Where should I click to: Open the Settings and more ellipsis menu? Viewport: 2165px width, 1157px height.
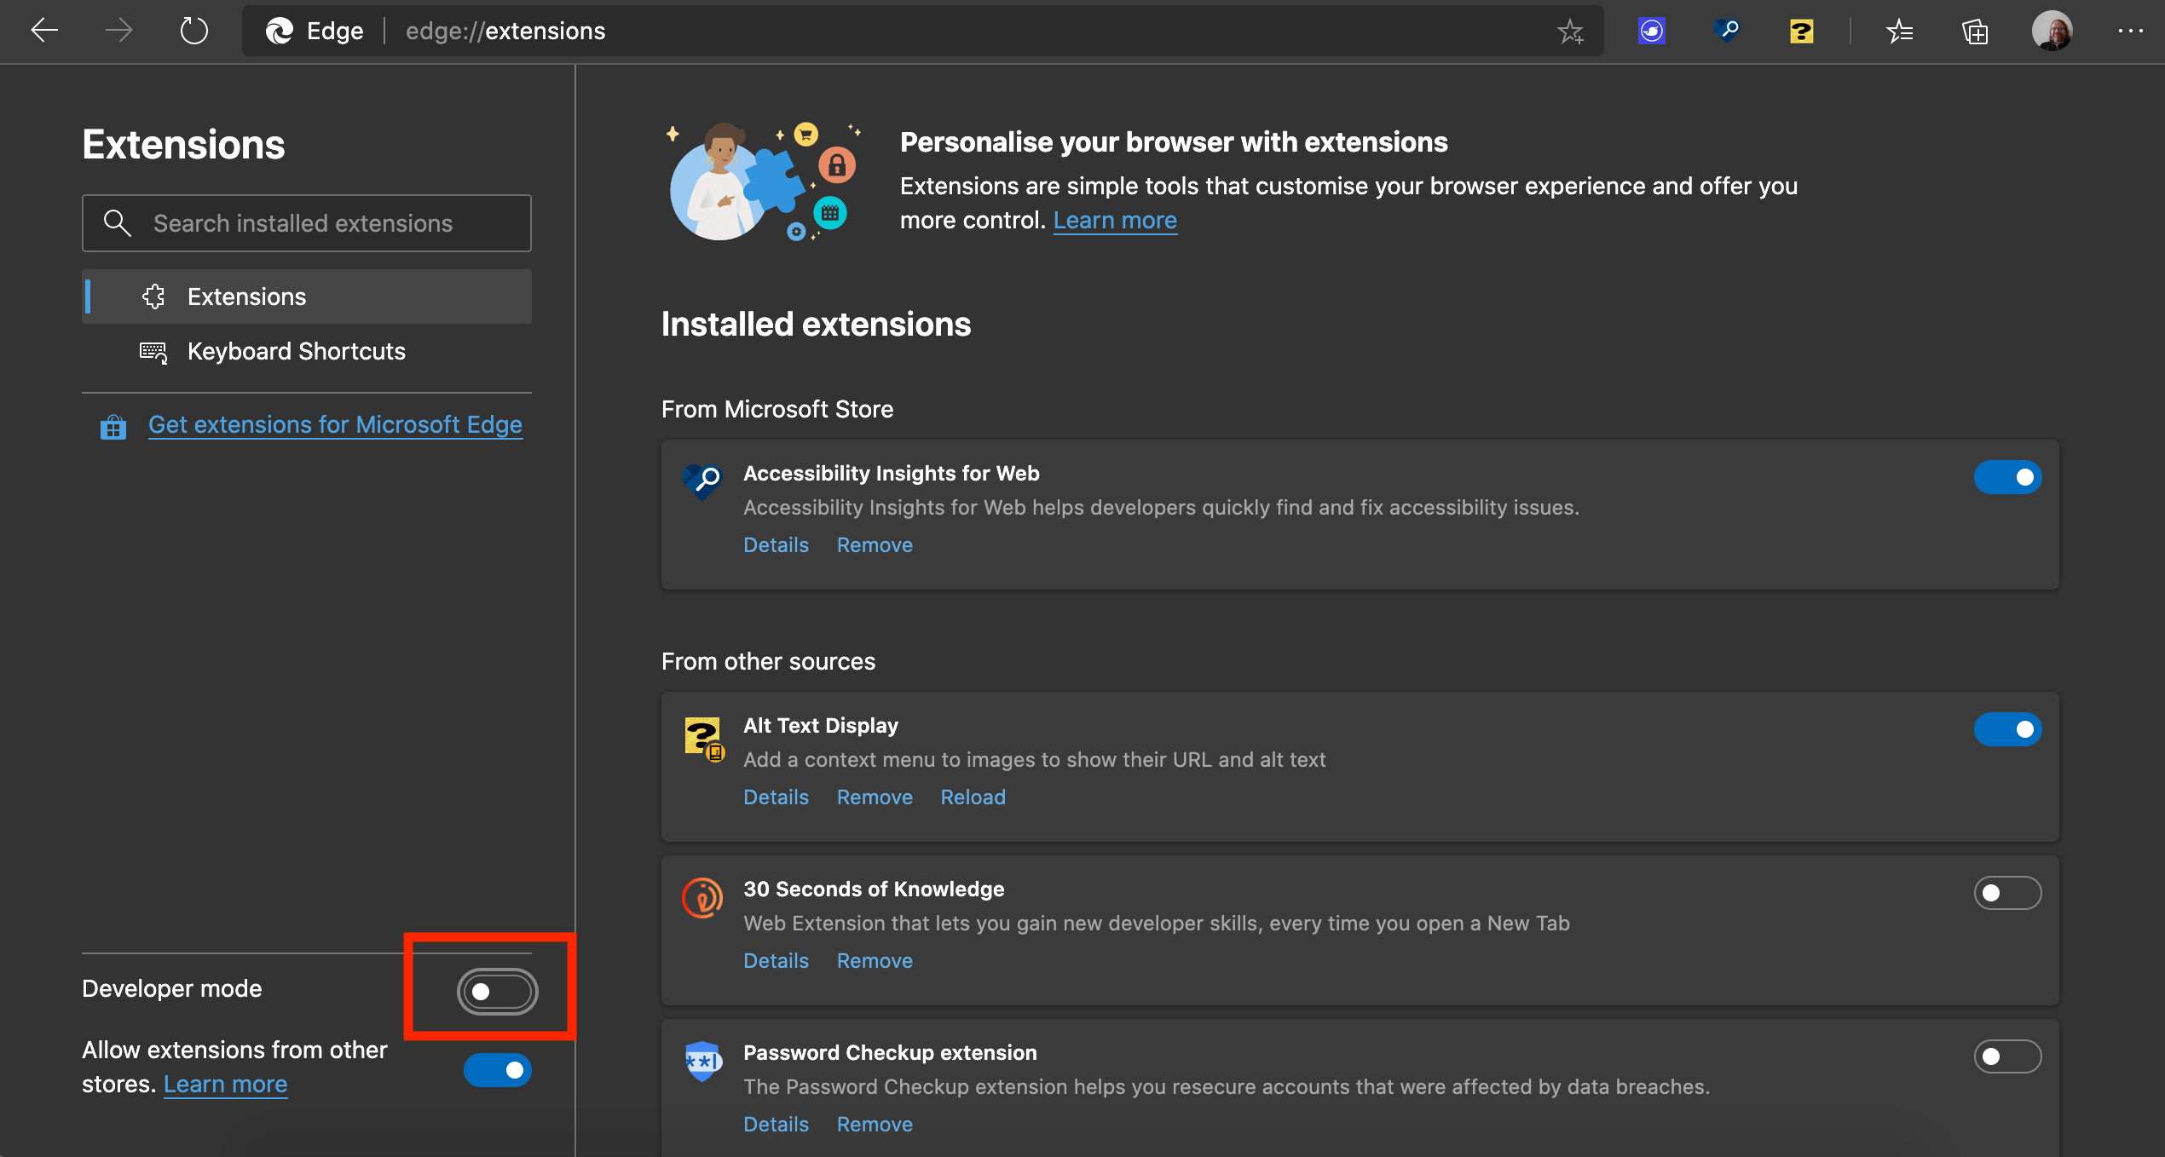click(x=2130, y=32)
